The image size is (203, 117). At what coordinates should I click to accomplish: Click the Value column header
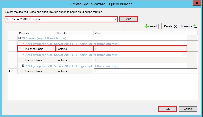tap(146, 33)
